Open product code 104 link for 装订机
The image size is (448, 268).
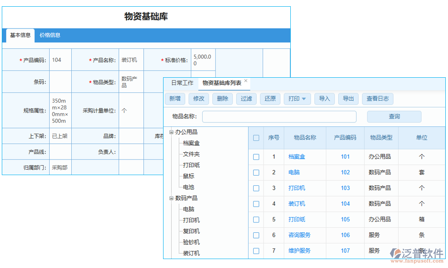345,204
